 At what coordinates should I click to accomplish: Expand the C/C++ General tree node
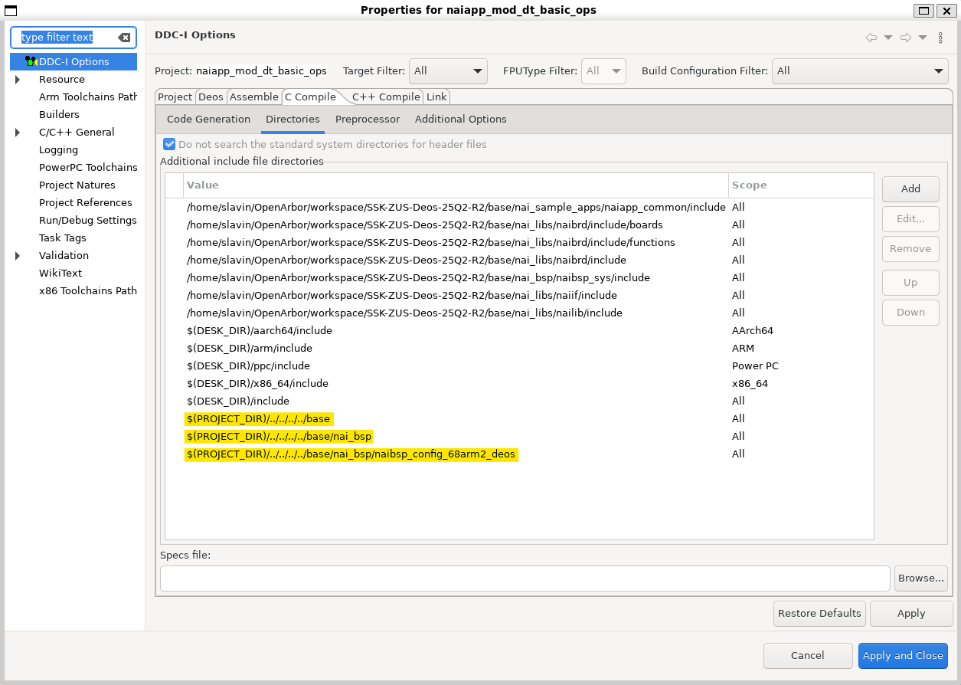click(18, 133)
